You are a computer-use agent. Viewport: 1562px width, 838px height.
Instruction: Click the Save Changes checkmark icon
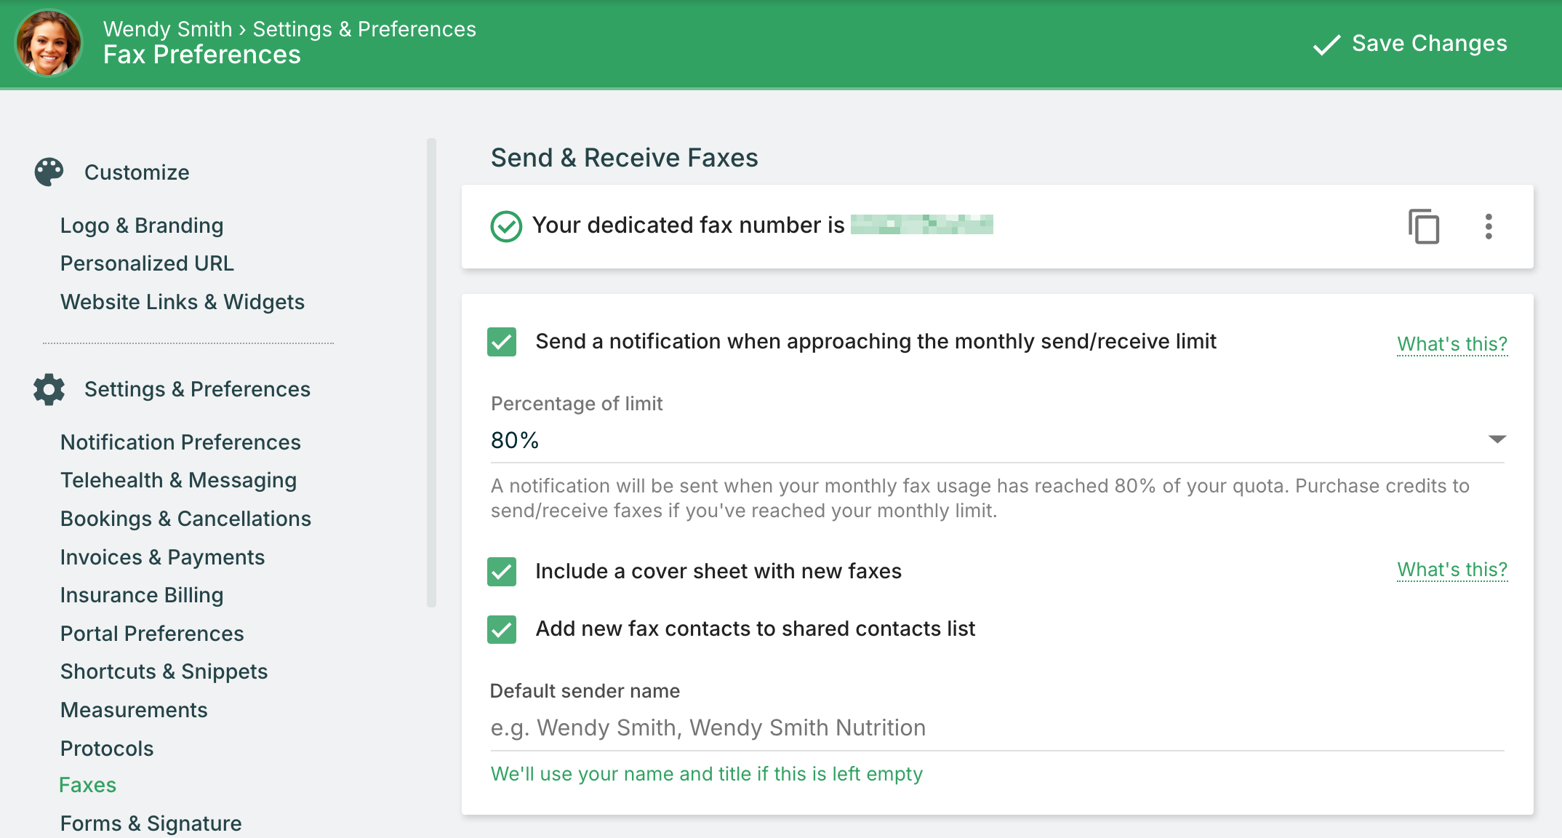pyautogui.click(x=1326, y=44)
